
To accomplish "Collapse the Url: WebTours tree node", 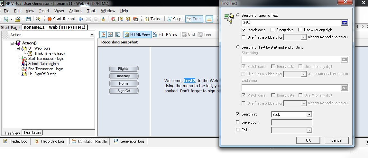I will pos(18,49).
